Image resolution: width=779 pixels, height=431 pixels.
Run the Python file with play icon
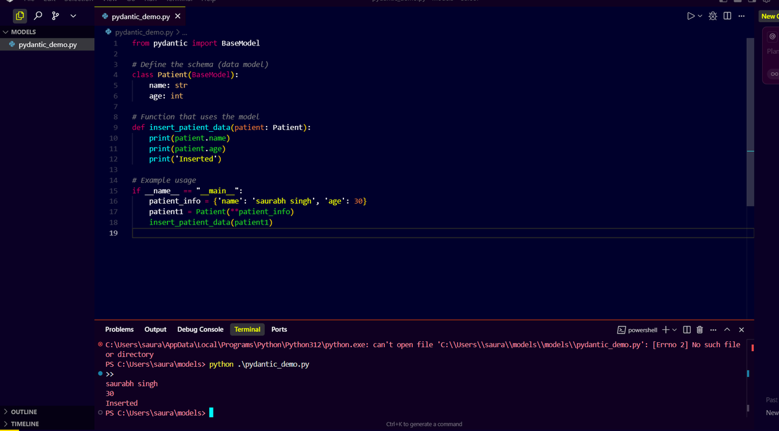[x=691, y=16]
